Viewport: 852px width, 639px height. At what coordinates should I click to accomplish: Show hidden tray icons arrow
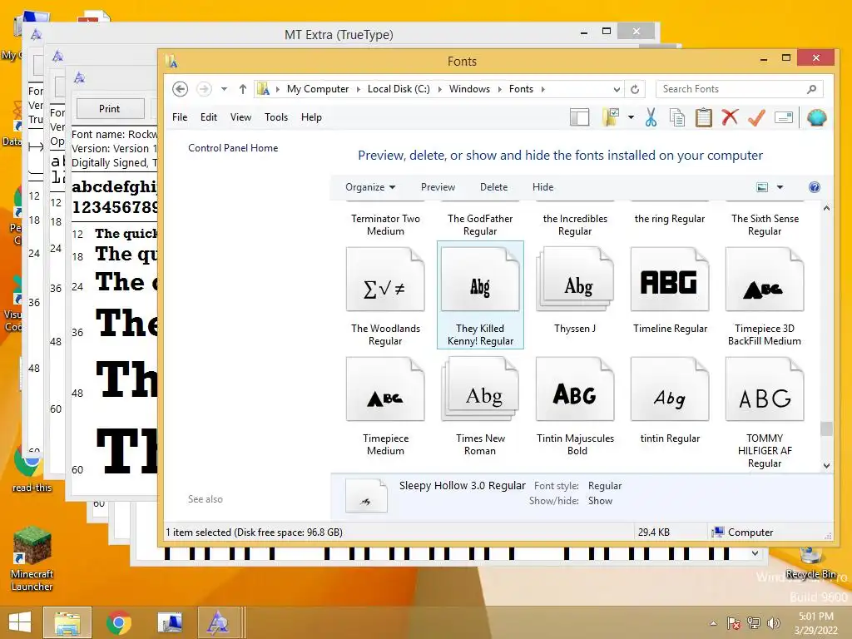tap(713, 623)
